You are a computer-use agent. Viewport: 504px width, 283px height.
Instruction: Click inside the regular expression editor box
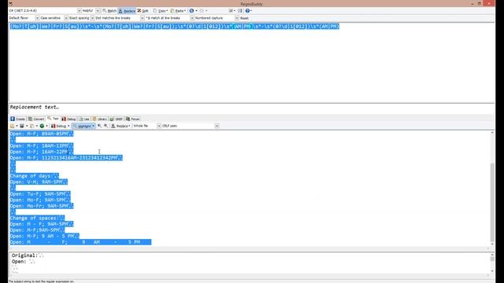[251, 63]
